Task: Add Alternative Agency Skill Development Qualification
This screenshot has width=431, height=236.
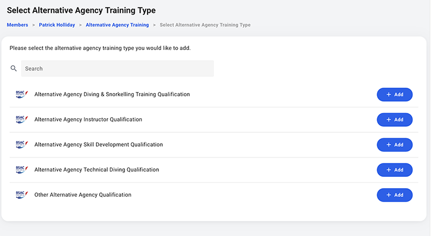Action: coord(394,145)
